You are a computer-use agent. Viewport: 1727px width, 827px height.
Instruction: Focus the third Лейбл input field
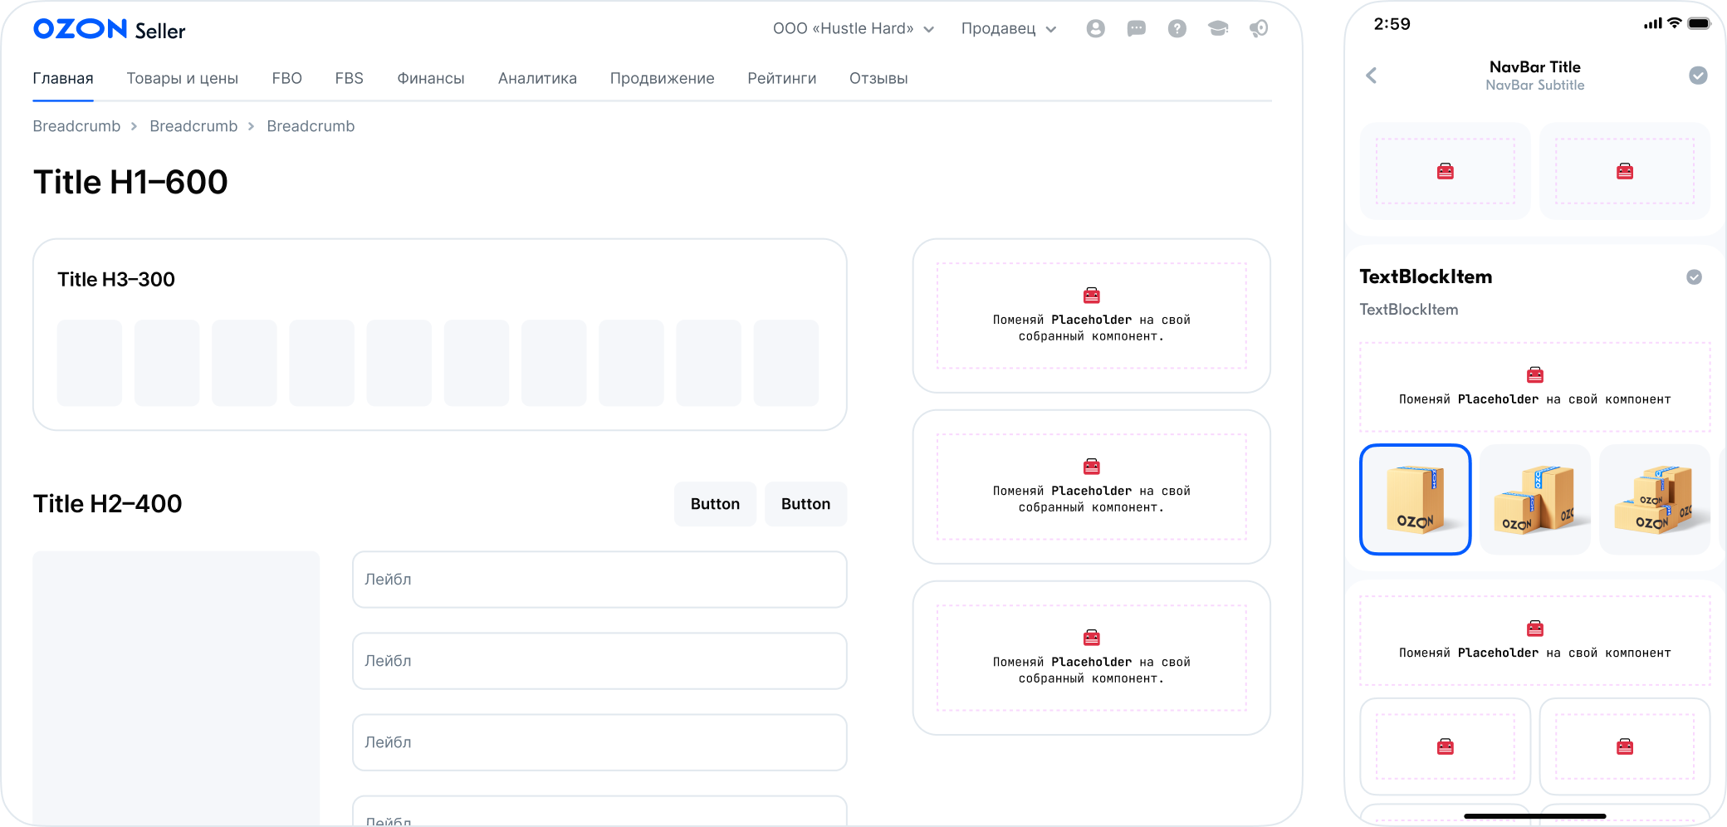click(x=599, y=742)
